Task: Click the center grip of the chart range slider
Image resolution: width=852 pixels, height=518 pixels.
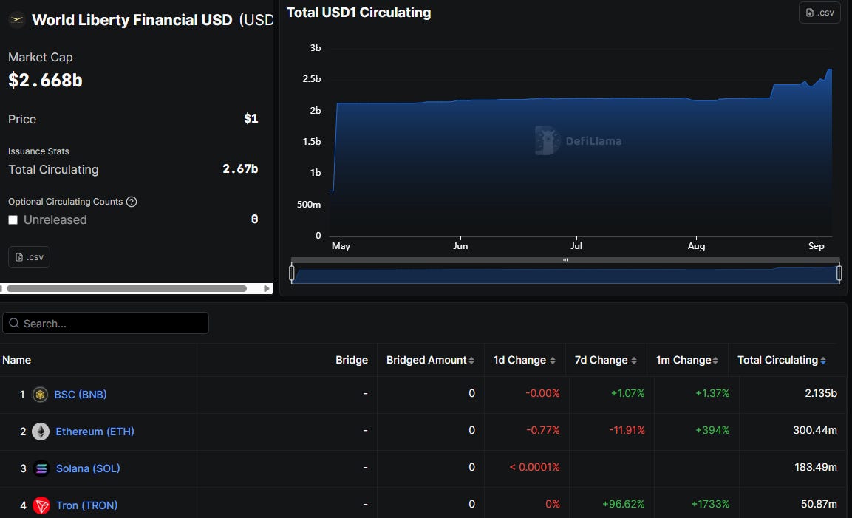Action: click(565, 260)
